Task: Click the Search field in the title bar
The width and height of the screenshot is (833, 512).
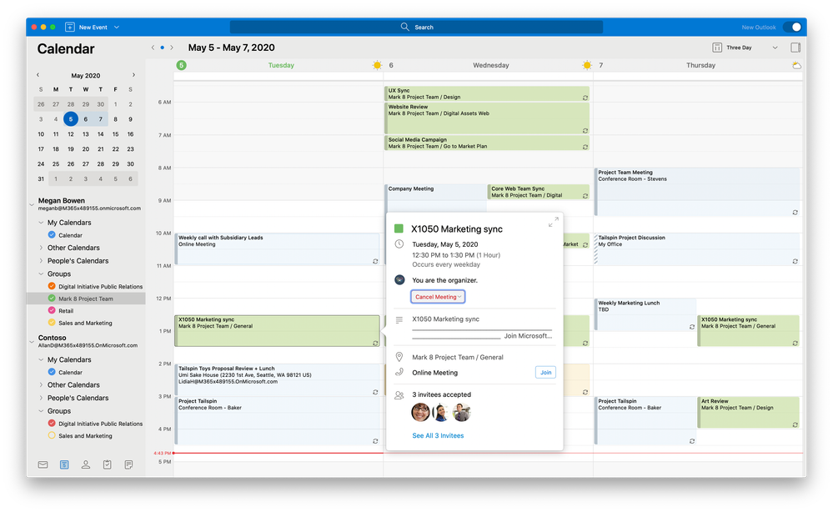Action: point(416,27)
